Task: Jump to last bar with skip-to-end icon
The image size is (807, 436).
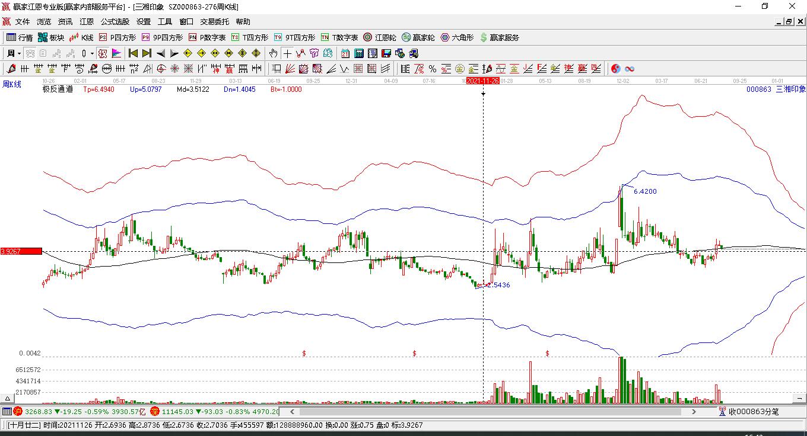Action: pos(147,53)
